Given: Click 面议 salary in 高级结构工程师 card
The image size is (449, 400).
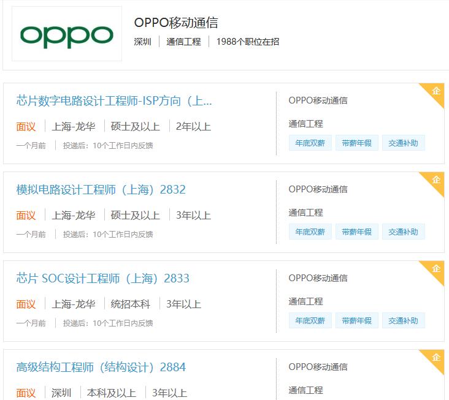Looking at the screenshot, I should [x=26, y=393].
